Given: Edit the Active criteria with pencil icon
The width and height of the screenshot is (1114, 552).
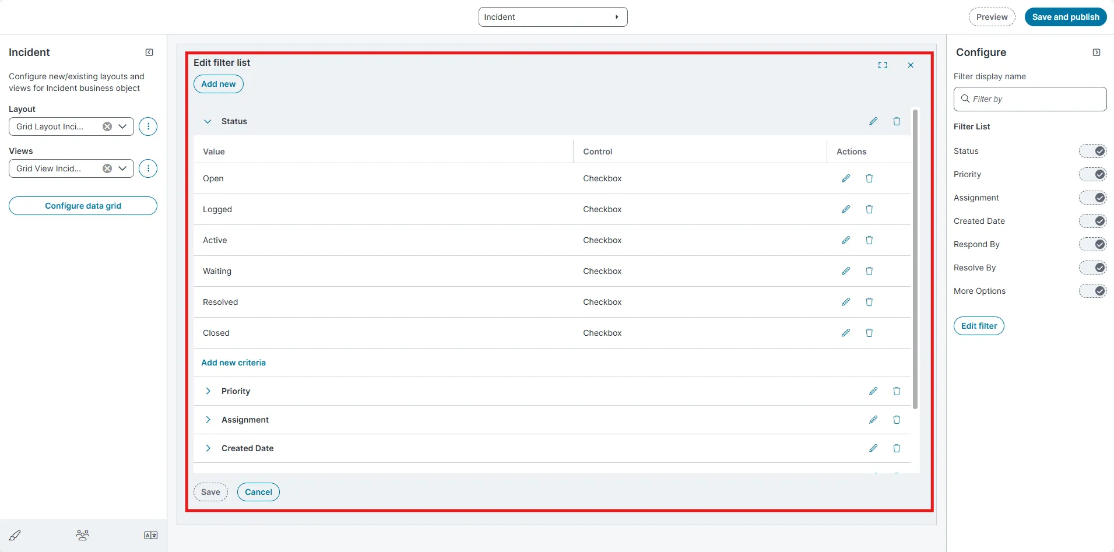Looking at the screenshot, I should 846,240.
